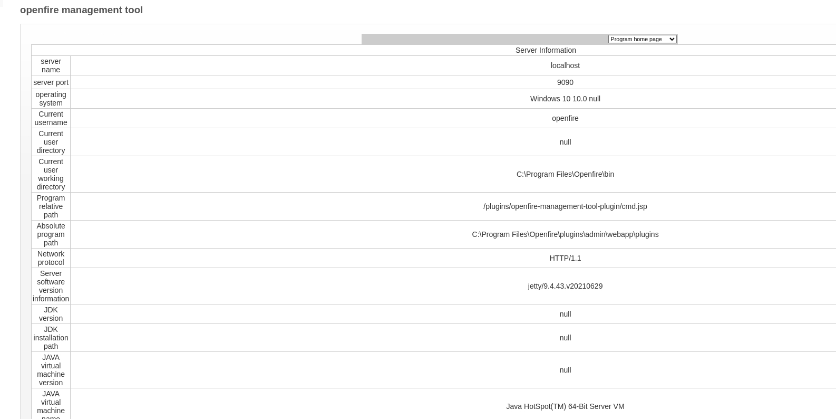Screen dimensions: 836x419
Task: Select the 9090 server port value
Action: click(565, 82)
